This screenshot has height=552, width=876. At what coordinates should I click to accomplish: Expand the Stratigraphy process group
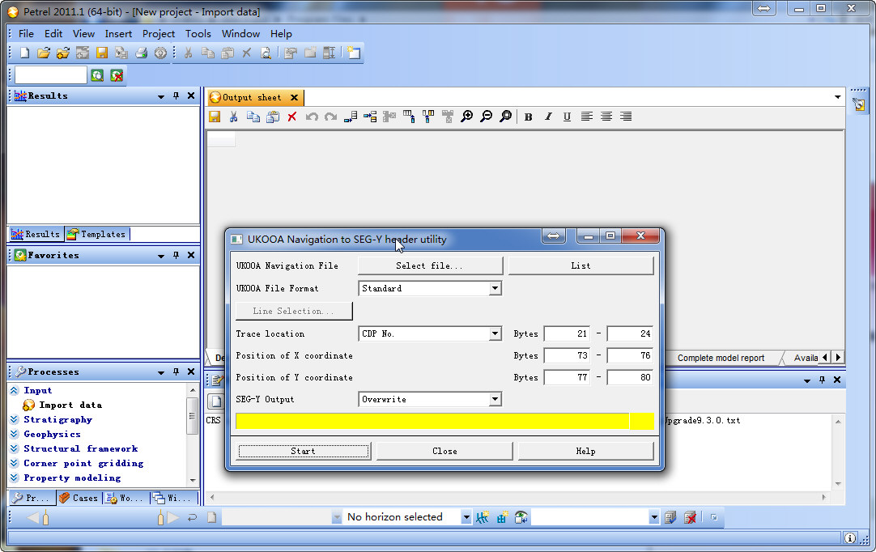tap(15, 419)
